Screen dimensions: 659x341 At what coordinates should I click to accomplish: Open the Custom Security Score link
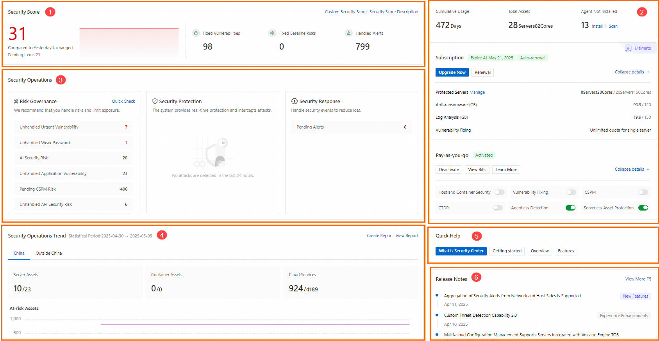pos(346,12)
